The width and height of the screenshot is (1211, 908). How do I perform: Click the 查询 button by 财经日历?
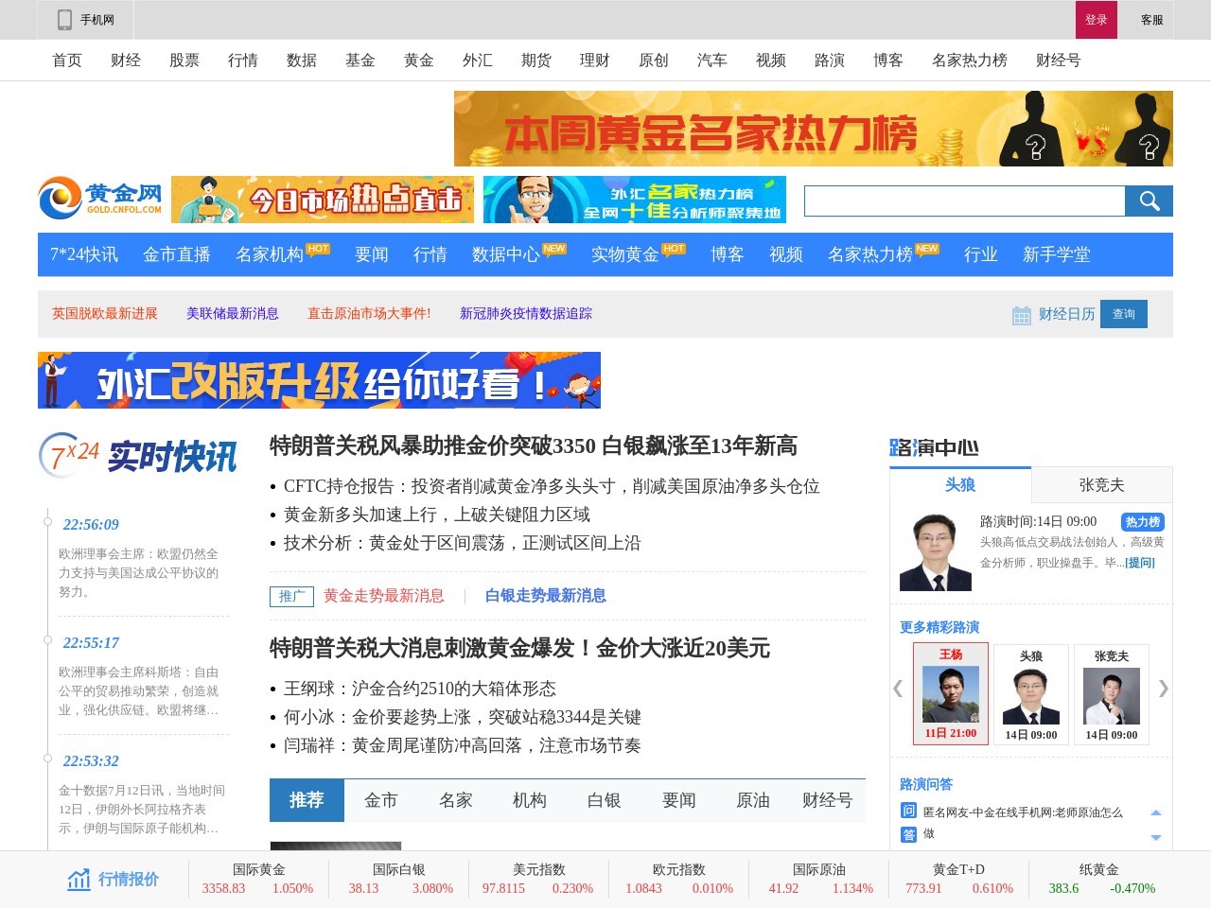tap(1124, 314)
